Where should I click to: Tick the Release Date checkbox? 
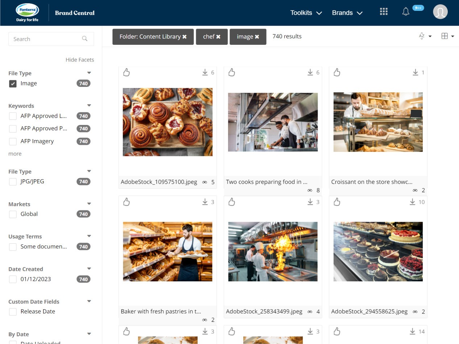point(13,312)
